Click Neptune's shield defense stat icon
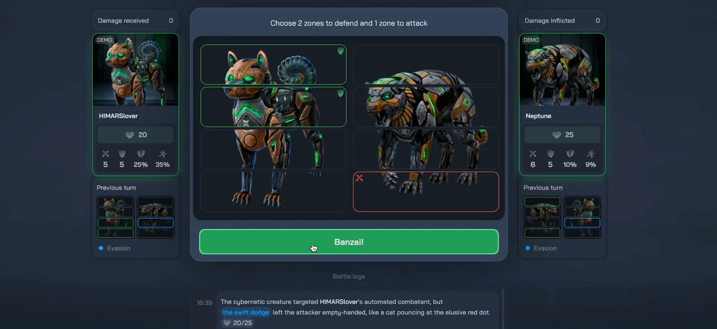 (x=550, y=153)
